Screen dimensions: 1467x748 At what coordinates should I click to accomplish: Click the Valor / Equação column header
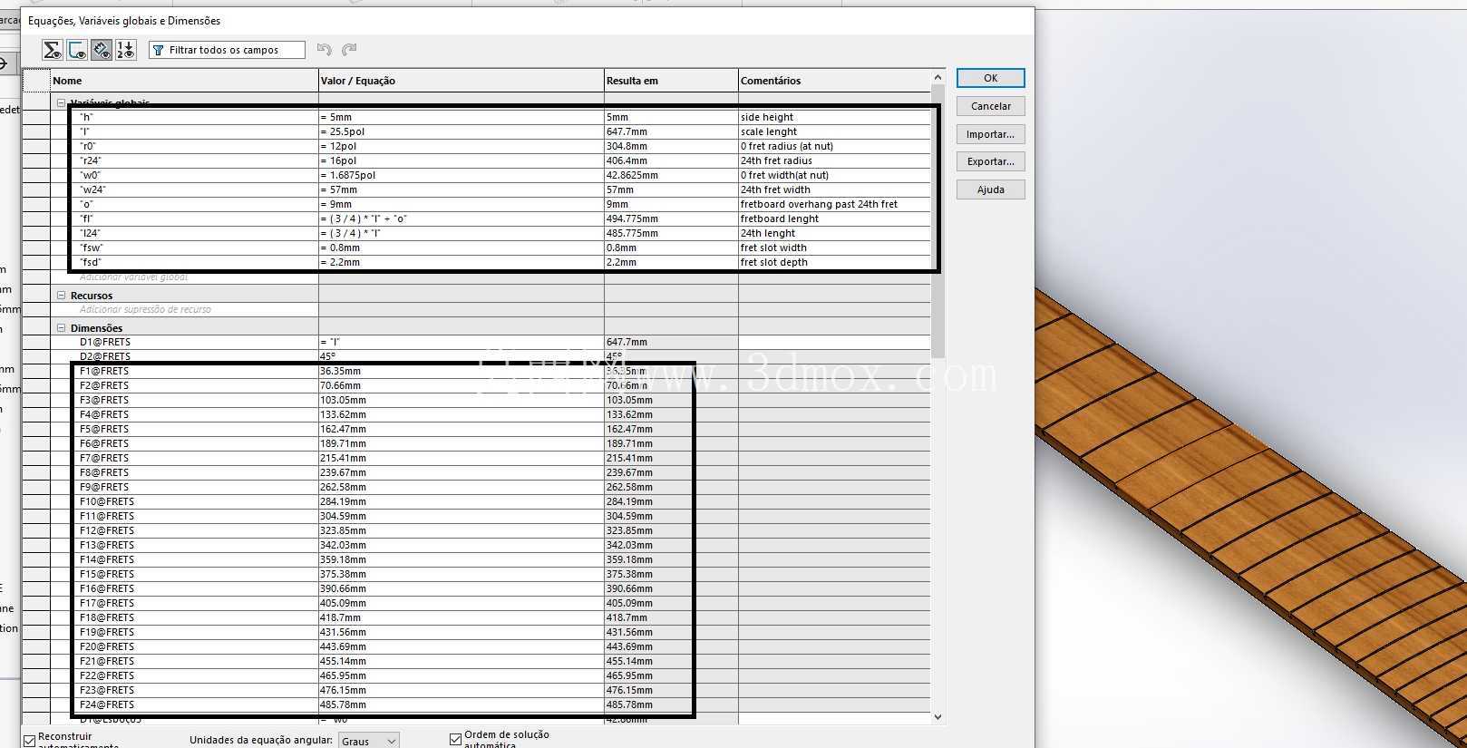point(461,81)
